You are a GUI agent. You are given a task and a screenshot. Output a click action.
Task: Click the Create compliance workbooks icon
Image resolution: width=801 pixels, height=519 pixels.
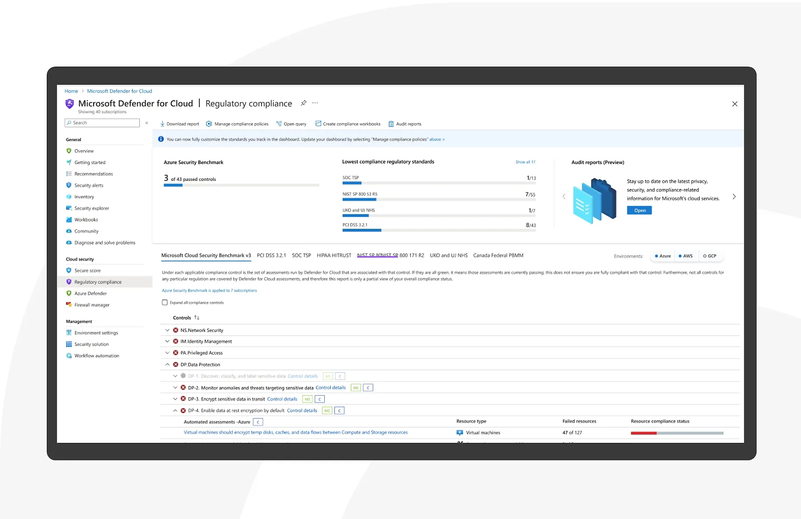point(318,124)
